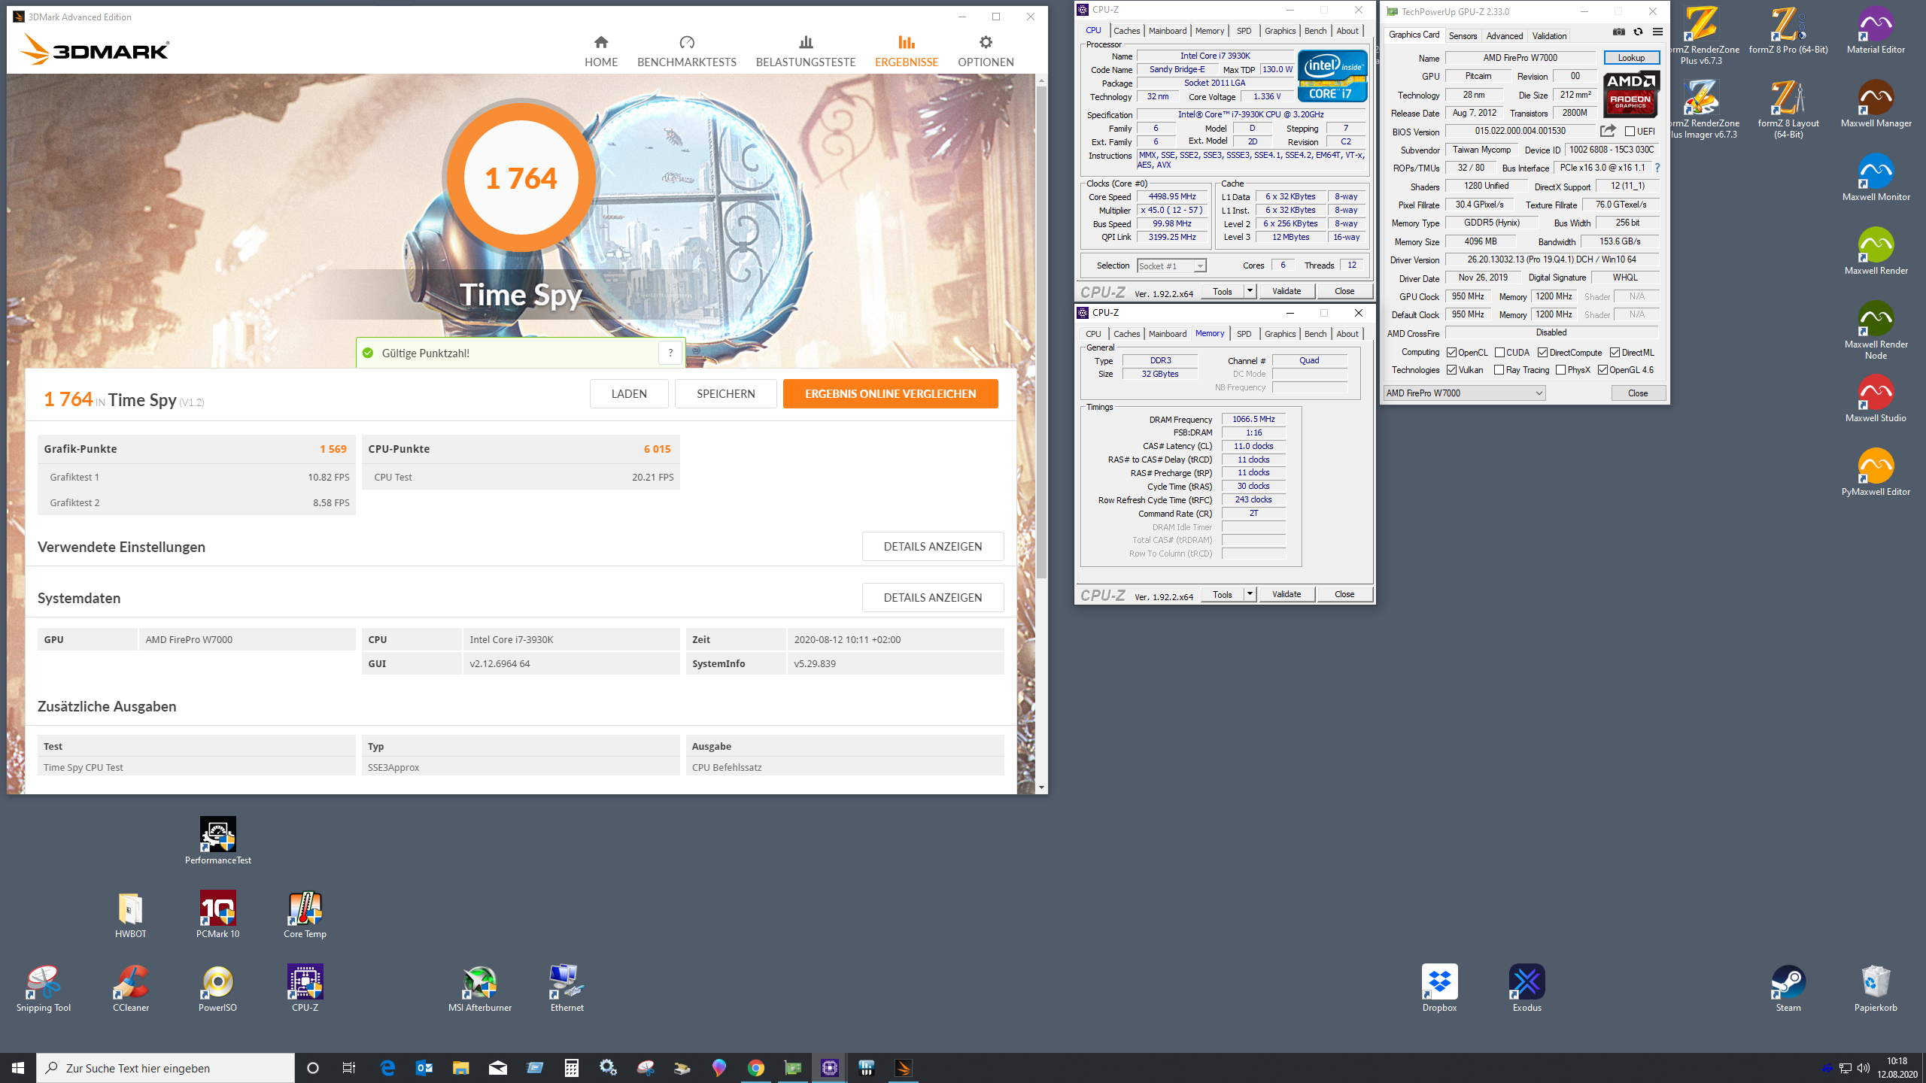Click DETAILS ANZEIGEN for Systemdaten

(933, 598)
